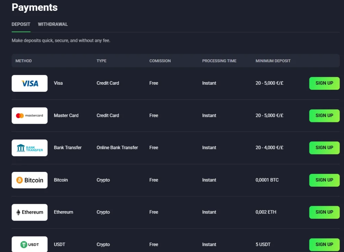Select the Processing Time column header
This screenshot has width=344, height=252.
pos(219,61)
